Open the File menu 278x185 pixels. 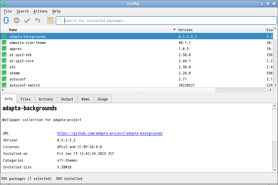[8, 11]
